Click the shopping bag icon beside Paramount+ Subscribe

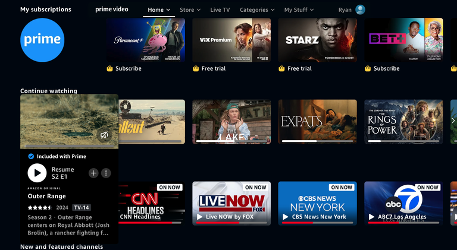pyautogui.click(x=109, y=69)
